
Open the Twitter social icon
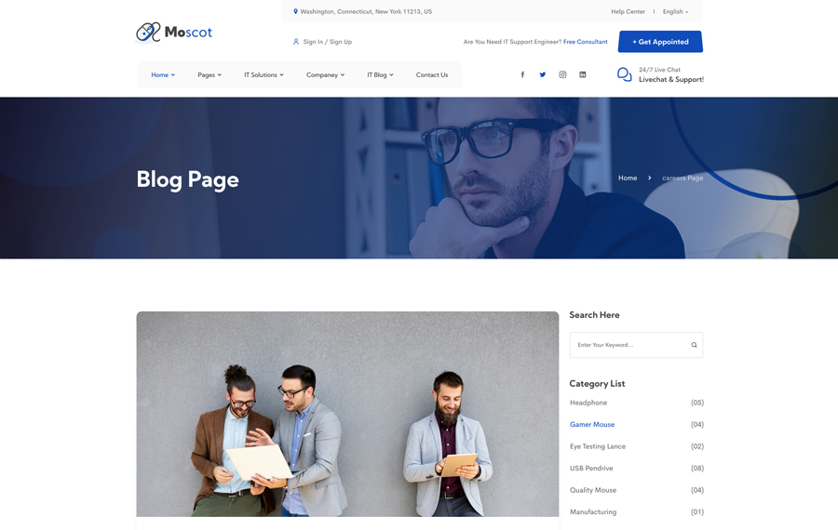click(543, 75)
